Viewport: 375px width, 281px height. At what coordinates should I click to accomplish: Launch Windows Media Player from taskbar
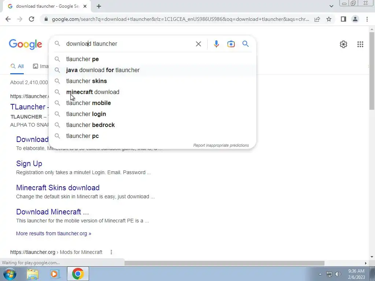55,274
